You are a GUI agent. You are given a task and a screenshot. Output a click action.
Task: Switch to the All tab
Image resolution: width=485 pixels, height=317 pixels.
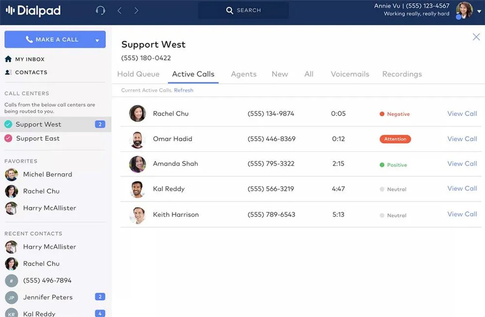point(309,74)
